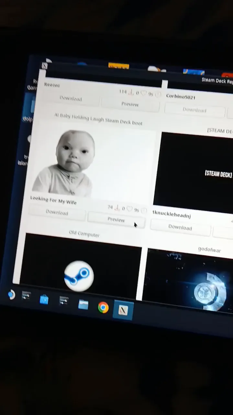Click the 'Corbino5021' author name
The image size is (233, 415).
point(181,96)
